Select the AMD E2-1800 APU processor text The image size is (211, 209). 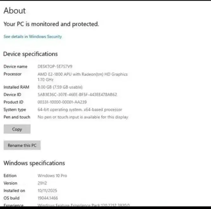tap(82, 74)
